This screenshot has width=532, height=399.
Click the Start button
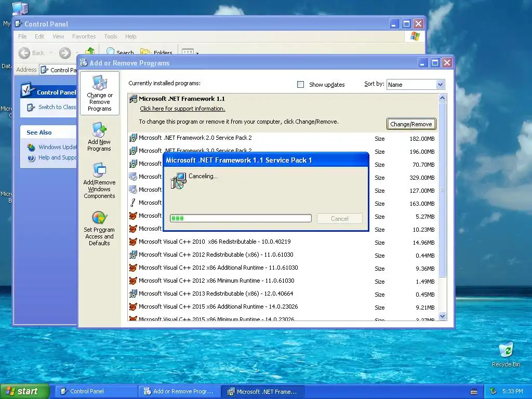coord(25,392)
